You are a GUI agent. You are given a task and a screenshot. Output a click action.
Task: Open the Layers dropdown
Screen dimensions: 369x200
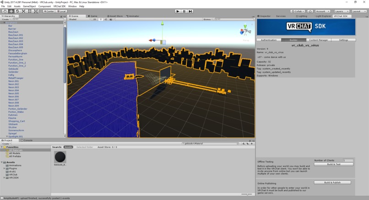pyautogui.click(x=342, y=11)
